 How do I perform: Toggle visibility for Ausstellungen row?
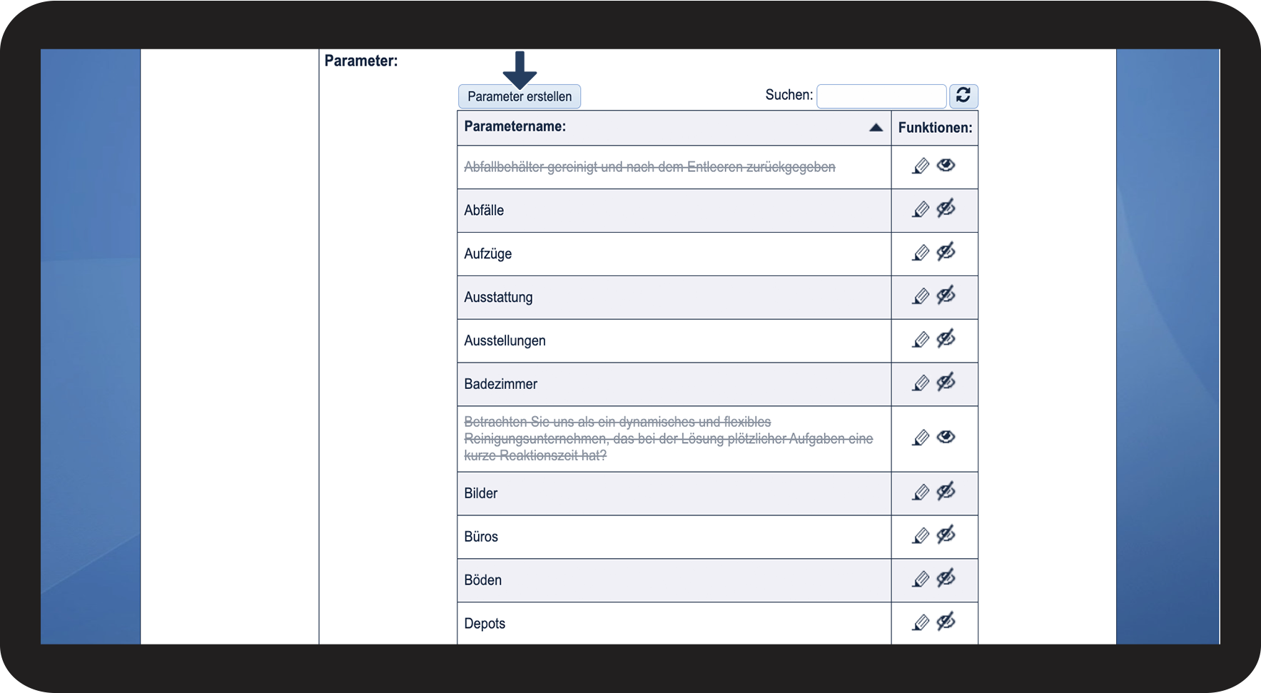click(x=946, y=339)
